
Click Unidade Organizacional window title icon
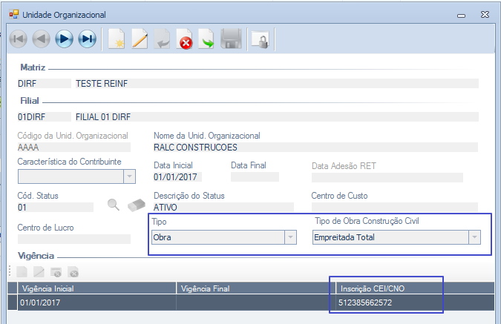pyautogui.click(x=14, y=14)
